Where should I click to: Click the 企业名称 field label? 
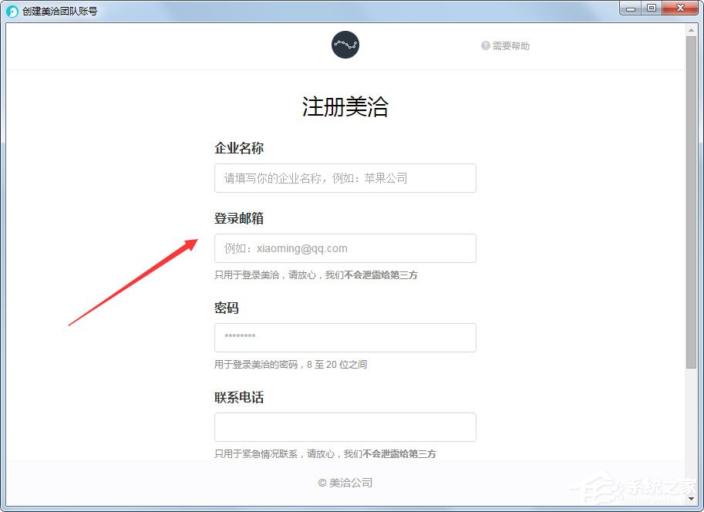pyautogui.click(x=239, y=148)
